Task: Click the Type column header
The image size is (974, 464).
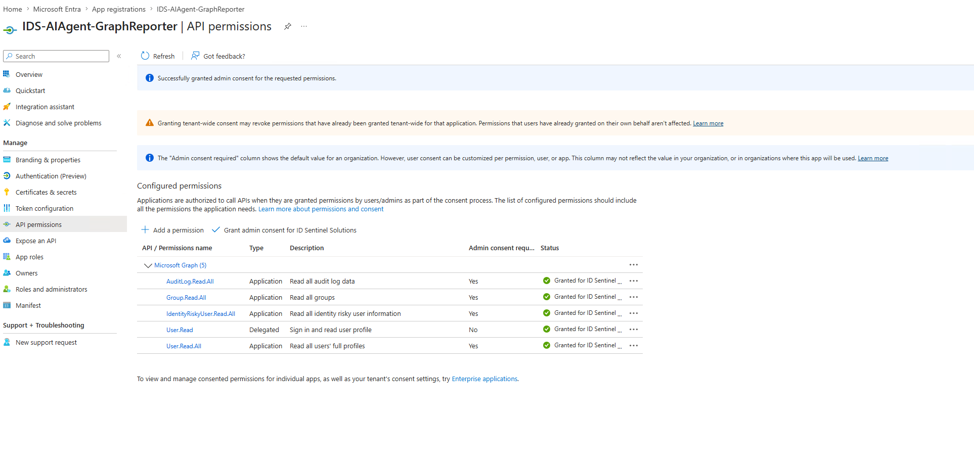Action: click(256, 248)
